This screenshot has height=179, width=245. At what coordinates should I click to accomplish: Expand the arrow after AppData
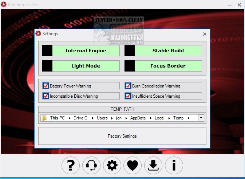pyautogui.click(x=150, y=118)
